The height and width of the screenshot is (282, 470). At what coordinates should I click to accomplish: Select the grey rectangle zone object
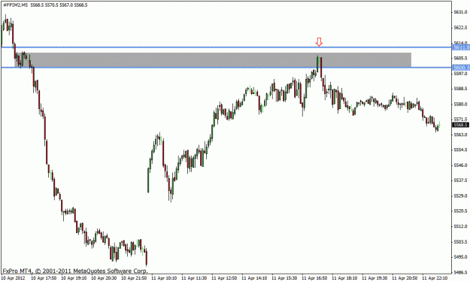pyautogui.click(x=213, y=60)
